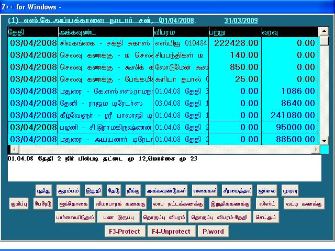The width and height of the screenshot is (335, 251).
Task: Click the பார்வையிடுதல் button
Action: (75, 218)
